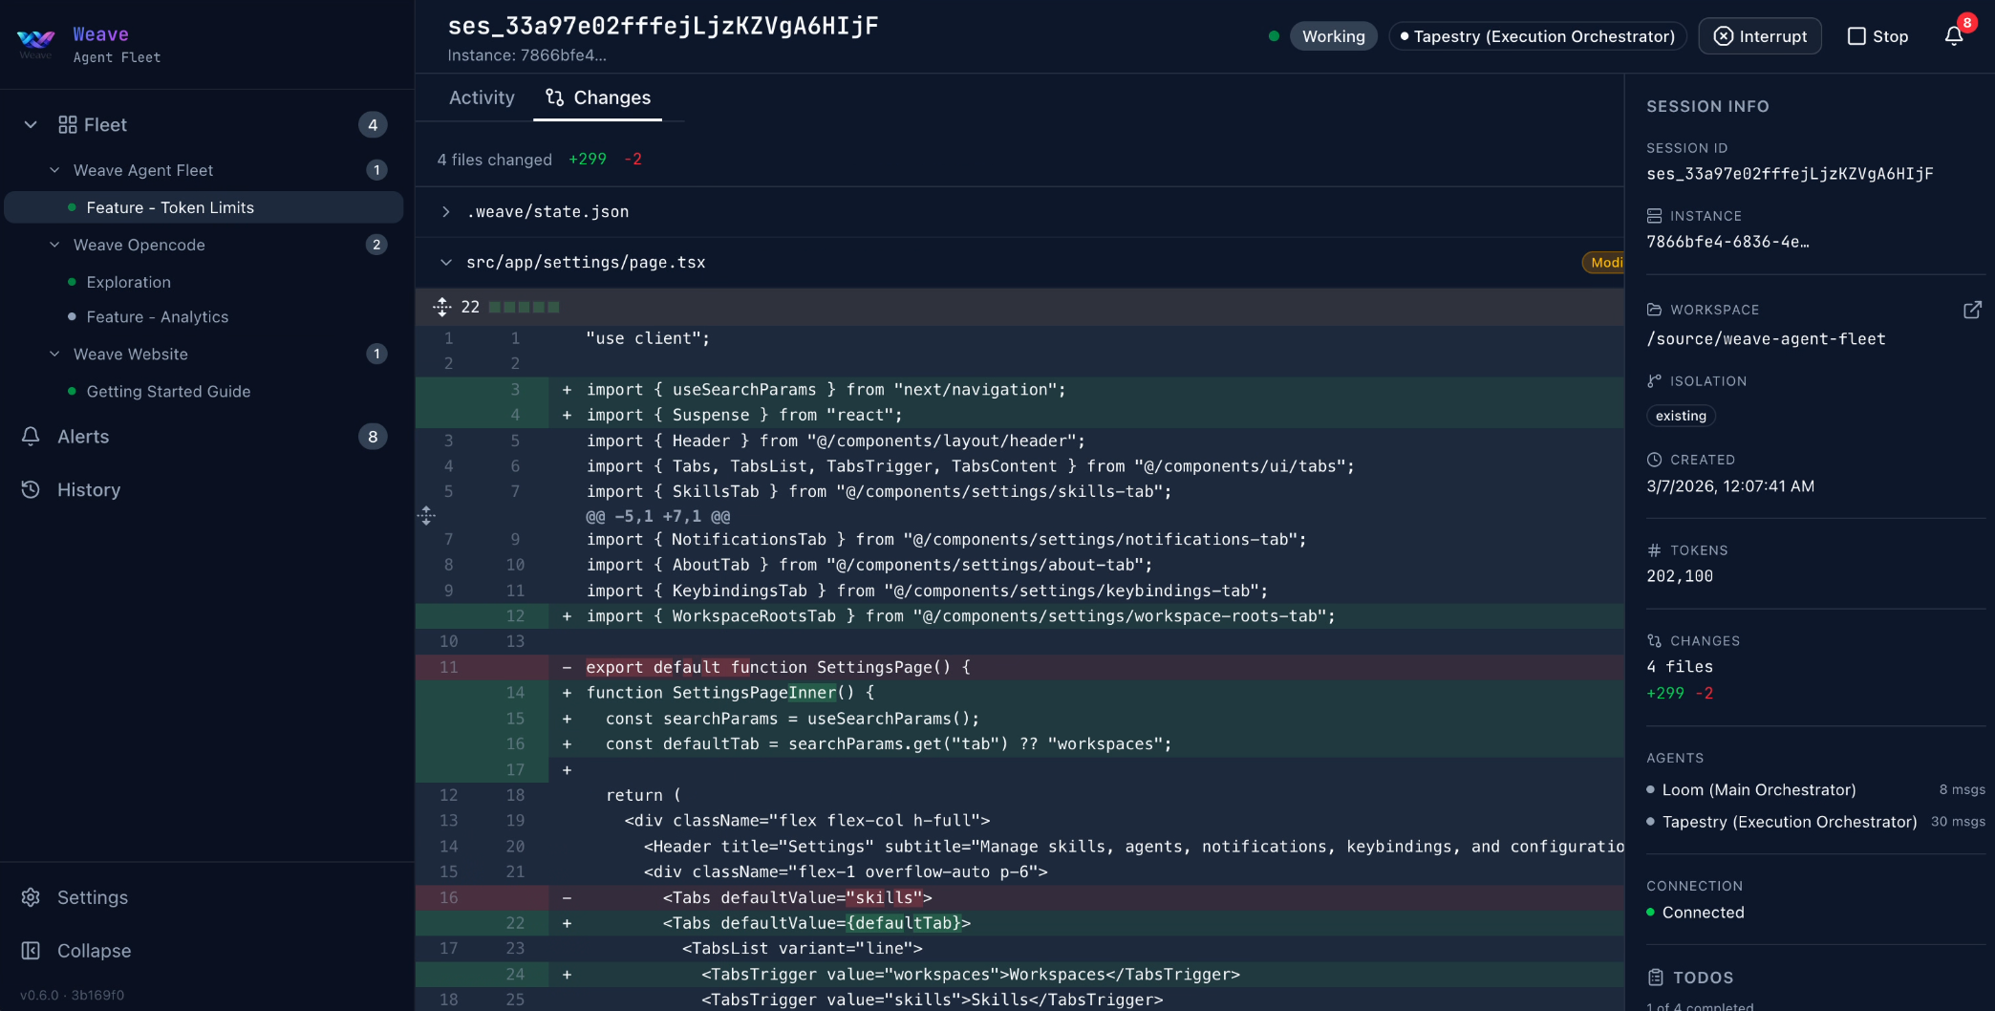1995x1011 pixels.
Task: Open the Tapestry (Execution Orchestrator) chip
Action: pyautogui.click(x=1536, y=35)
